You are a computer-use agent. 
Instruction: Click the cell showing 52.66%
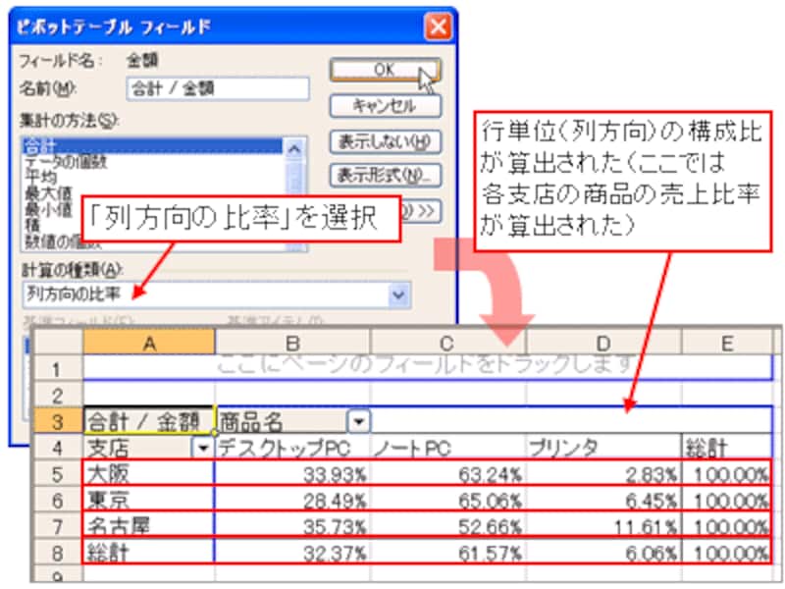pos(447,526)
